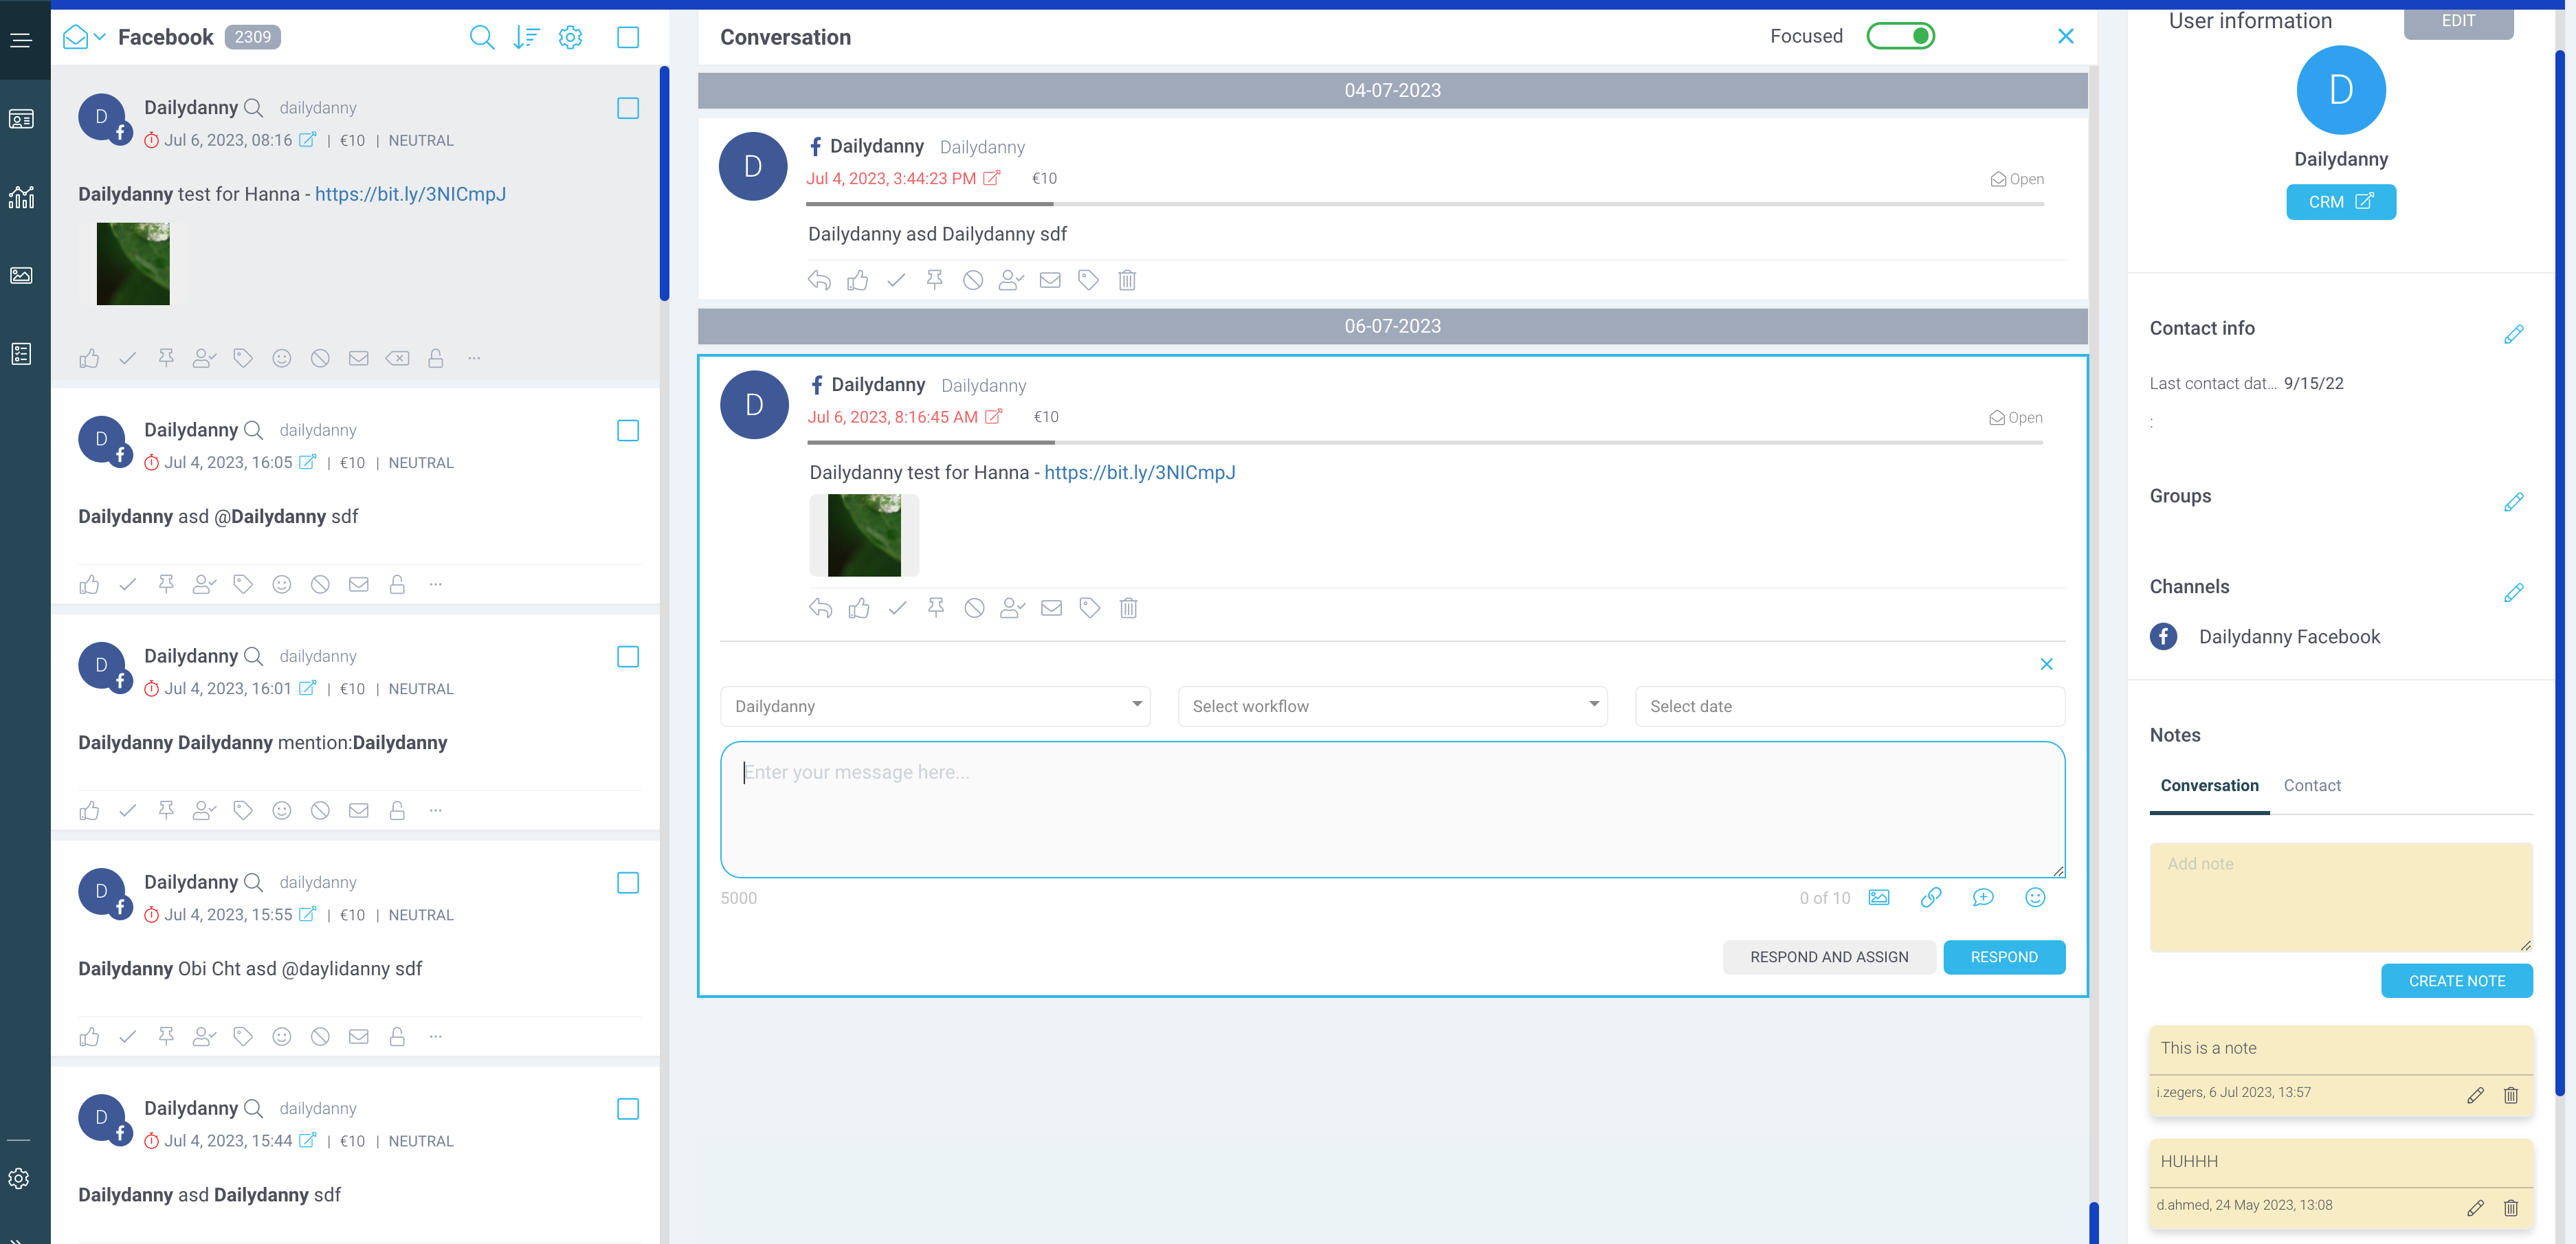Image resolution: width=2576 pixels, height=1244 pixels.
Task: Switch to the Conversation notes tab
Action: [x=2209, y=786]
